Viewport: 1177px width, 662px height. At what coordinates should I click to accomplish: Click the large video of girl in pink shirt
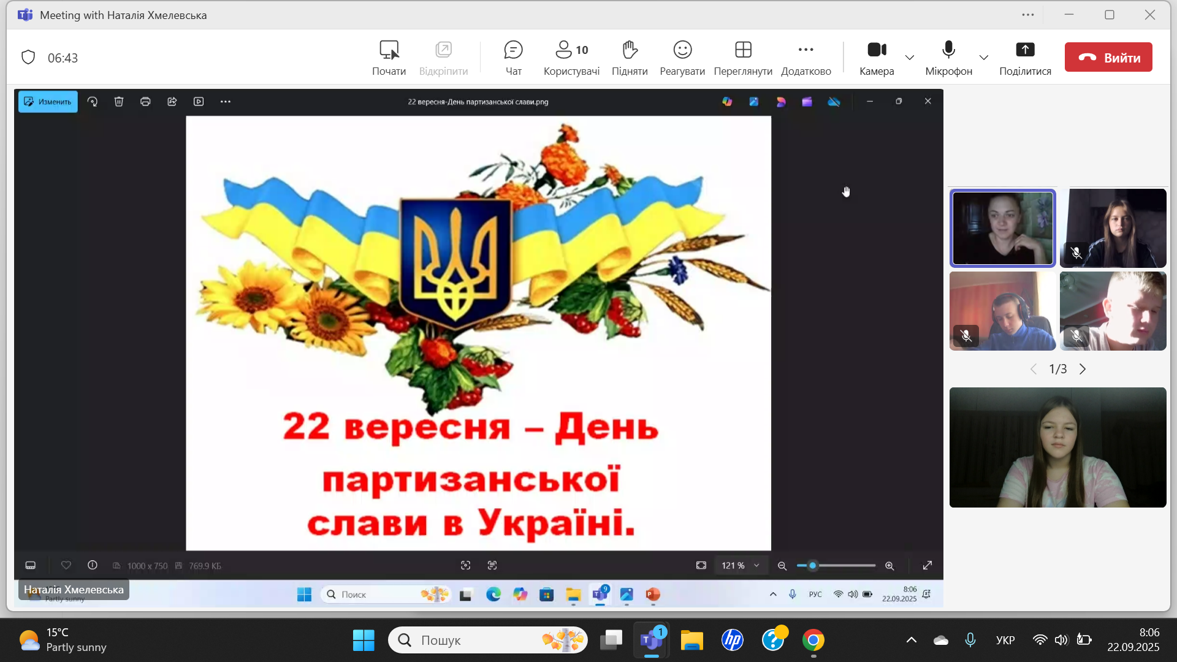tap(1057, 447)
